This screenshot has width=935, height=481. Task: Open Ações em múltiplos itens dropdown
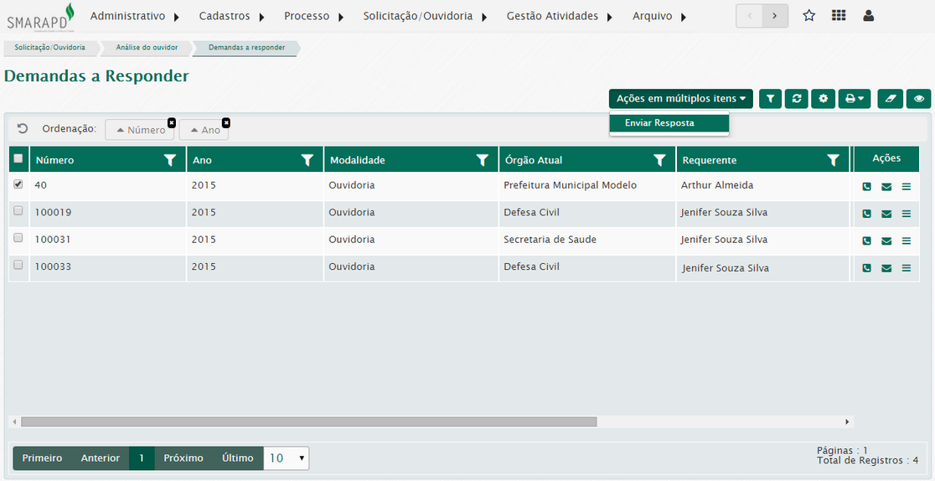pos(680,99)
